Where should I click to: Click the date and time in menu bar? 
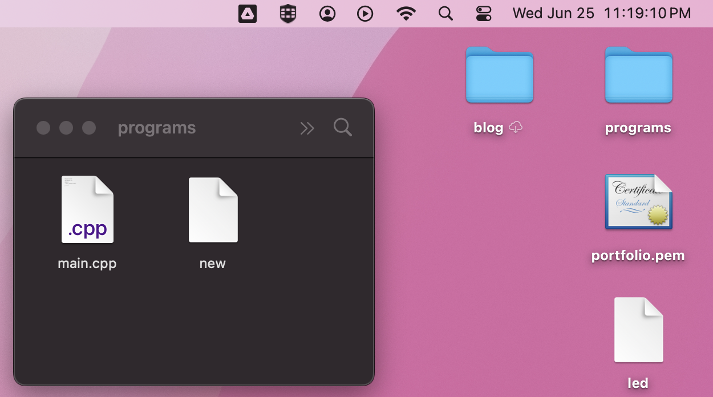602,14
